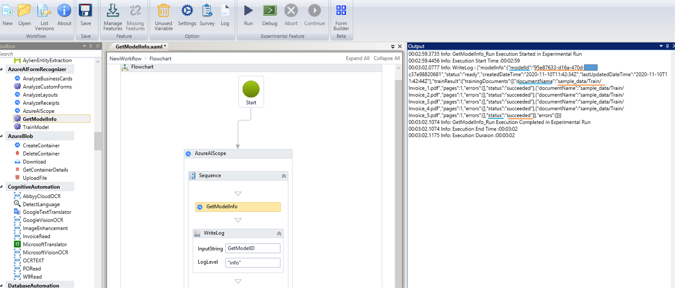Click the NewWorkflow breadcrumb
The height and width of the screenshot is (288, 675).
point(125,59)
